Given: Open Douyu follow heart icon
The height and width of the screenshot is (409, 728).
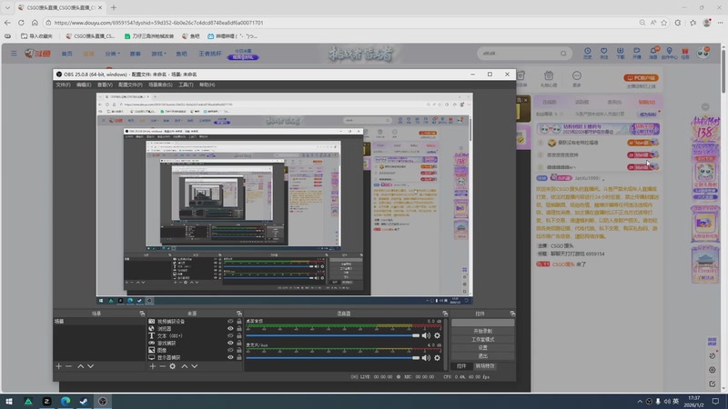Looking at the screenshot, I should click(603, 53).
